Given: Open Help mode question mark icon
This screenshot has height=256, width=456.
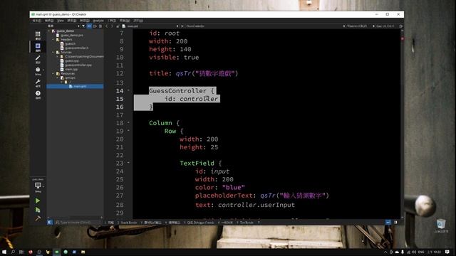Looking at the screenshot, I should 38,95.
